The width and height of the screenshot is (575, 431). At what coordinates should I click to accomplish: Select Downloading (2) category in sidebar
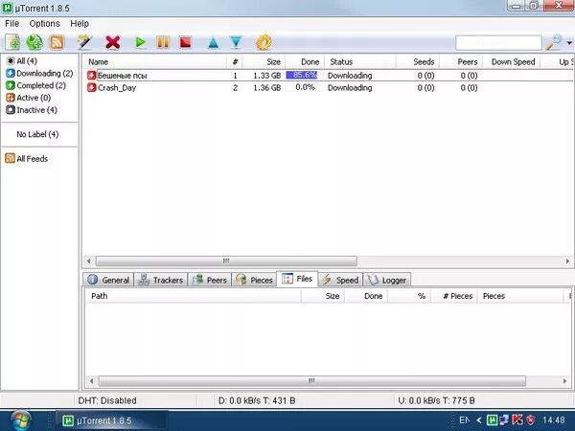(39, 74)
